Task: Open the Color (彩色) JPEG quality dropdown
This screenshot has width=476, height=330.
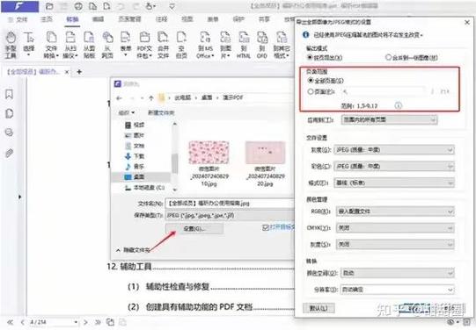Action: tap(394, 166)
